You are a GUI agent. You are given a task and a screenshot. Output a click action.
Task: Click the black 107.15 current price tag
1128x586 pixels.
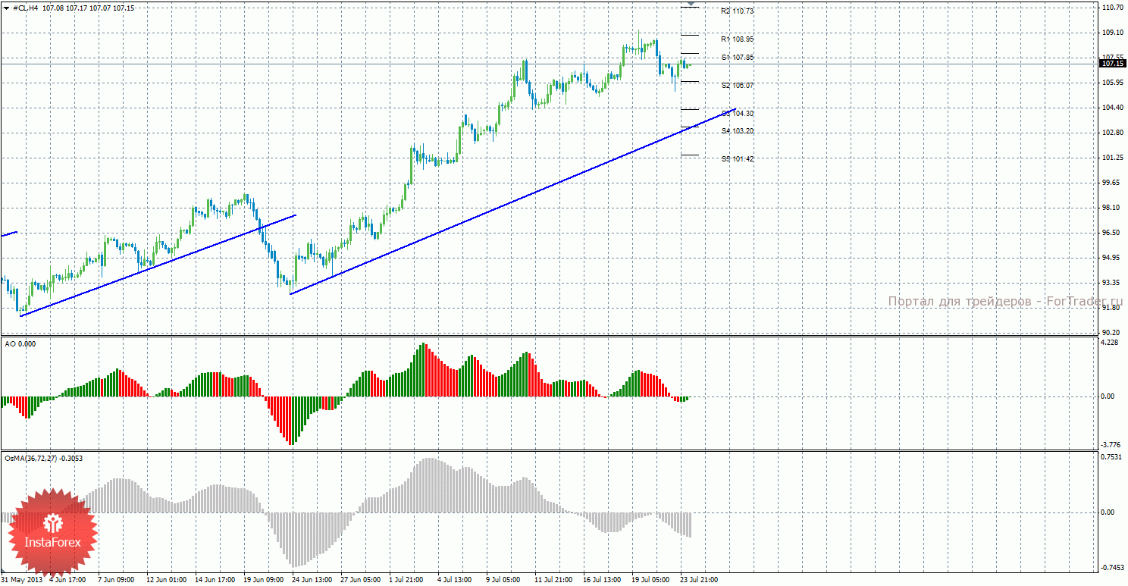tap(1111, 64)
